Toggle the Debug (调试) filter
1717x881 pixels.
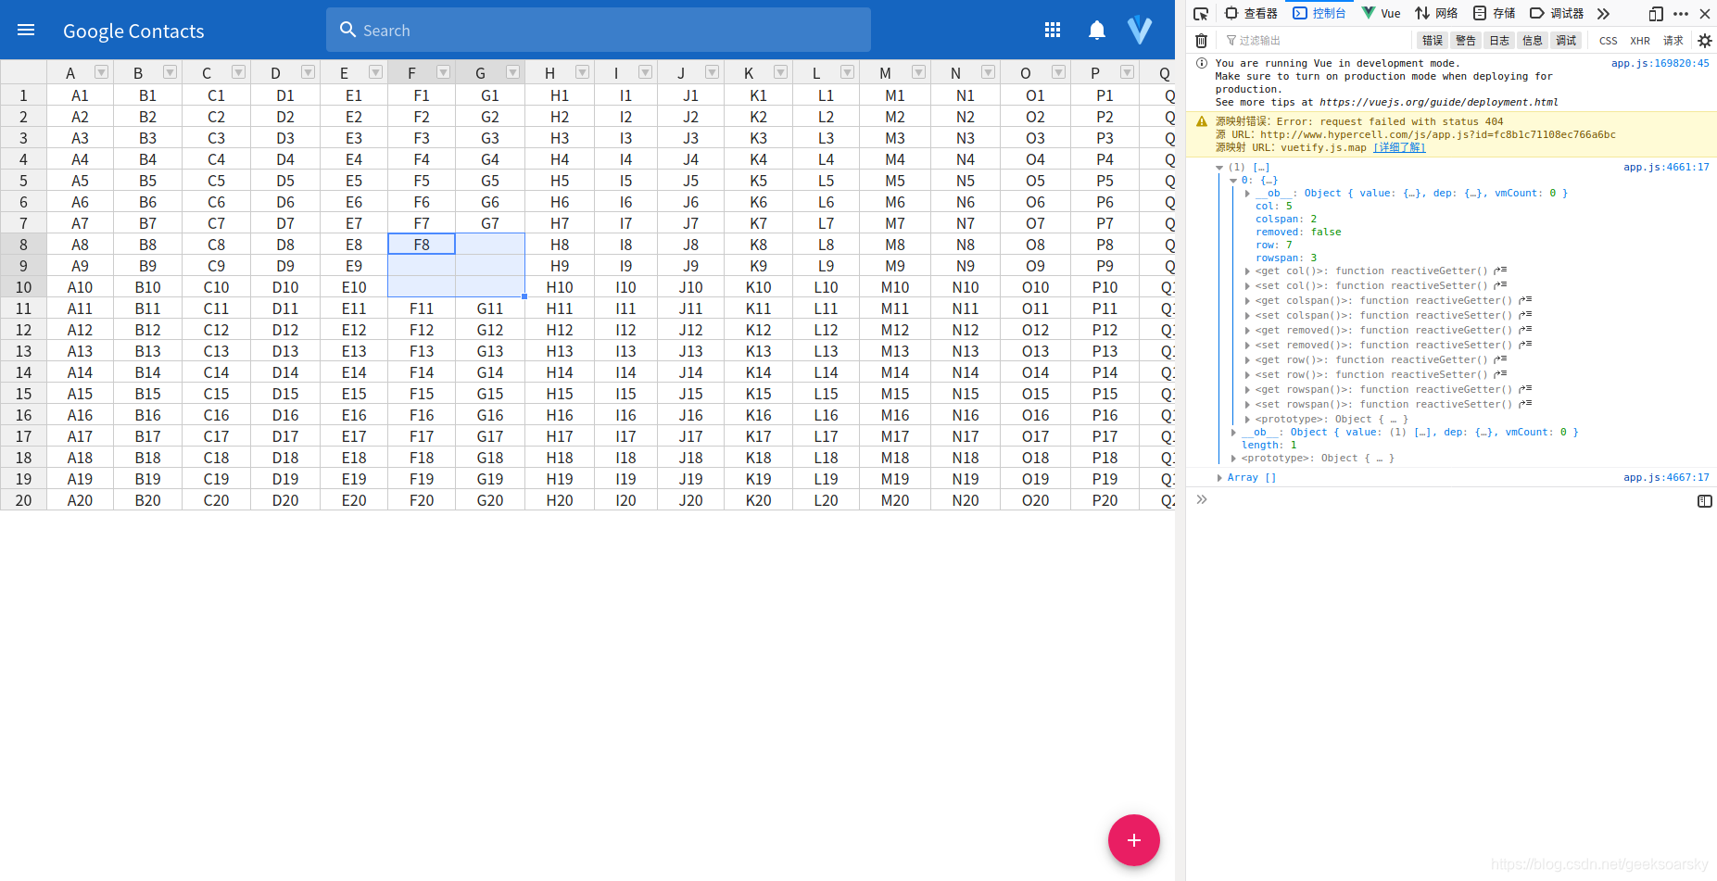click(x=1566, y=41)
